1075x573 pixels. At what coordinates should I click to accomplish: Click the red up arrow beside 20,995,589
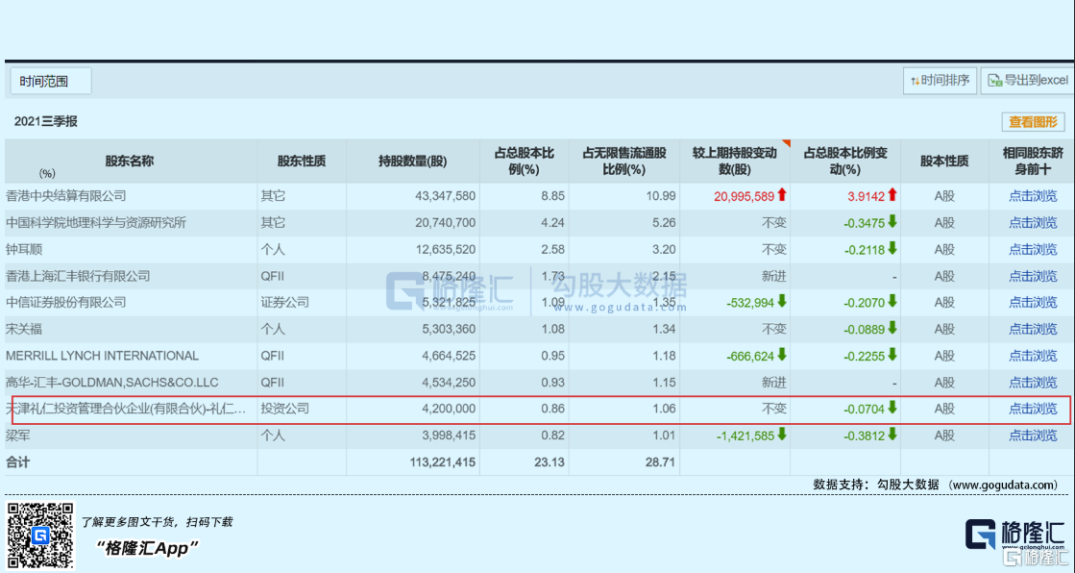[782, 195]
